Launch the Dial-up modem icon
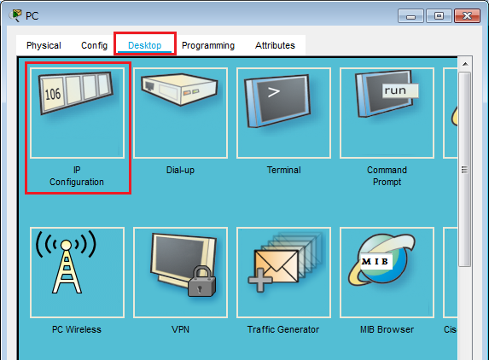 pyautogui.click(x=180, y=113)
